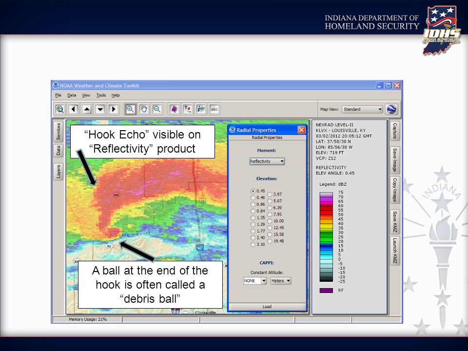Select the 0.46 elevation radio button

pyautogui.click(x=253, y=197)
